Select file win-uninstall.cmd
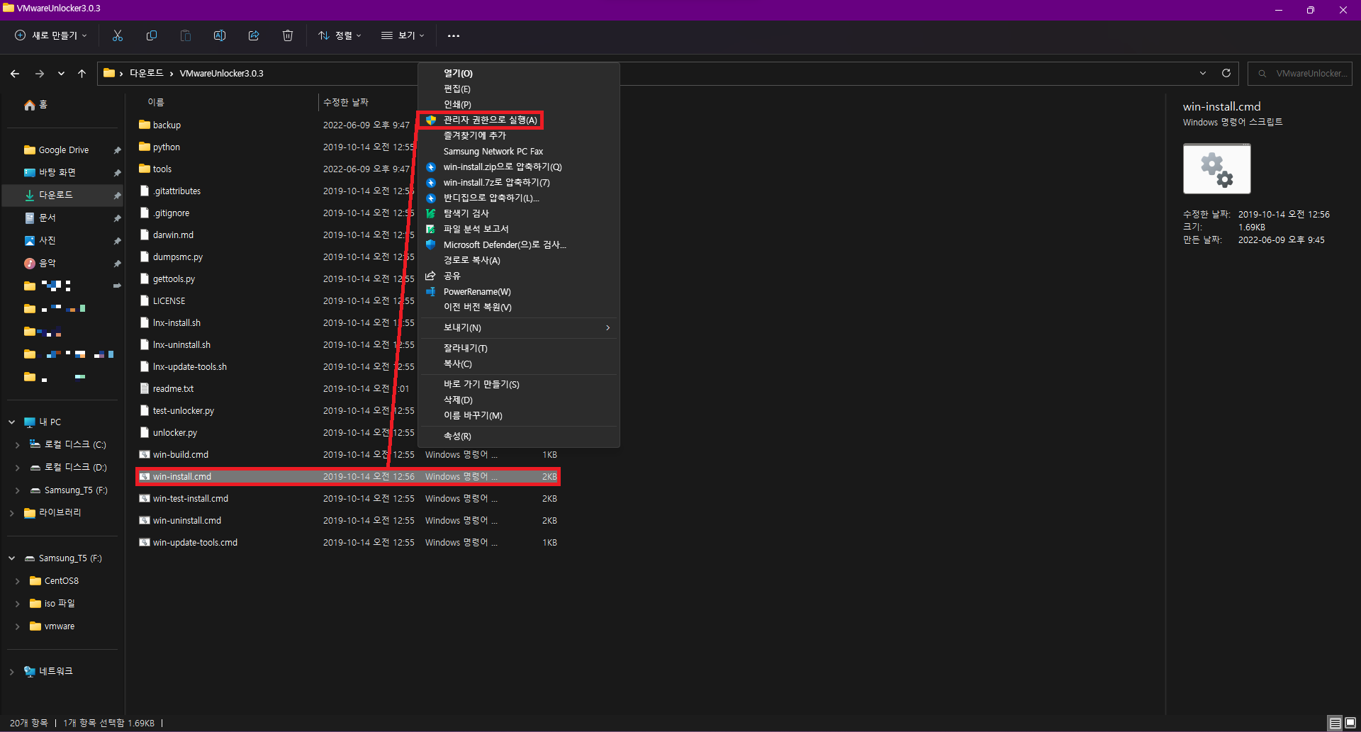The height and width of the screenshot is (732, 1361). coord(187,521)
